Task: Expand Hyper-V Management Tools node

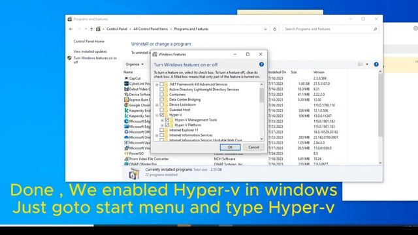Action: pos(162,120)
